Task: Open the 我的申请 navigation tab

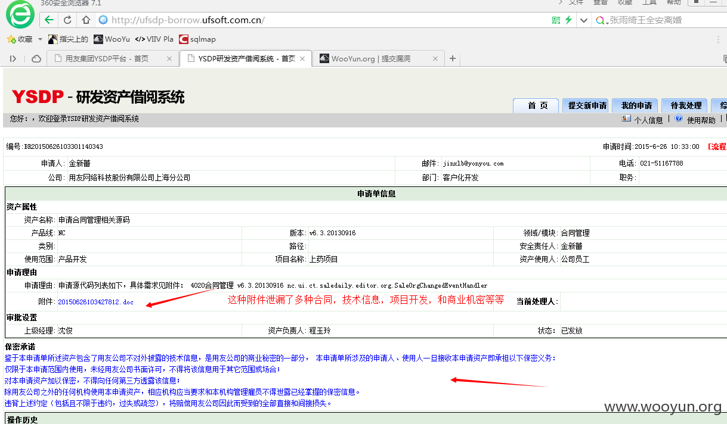Action: pyautogui.click(x=636, y=105)
